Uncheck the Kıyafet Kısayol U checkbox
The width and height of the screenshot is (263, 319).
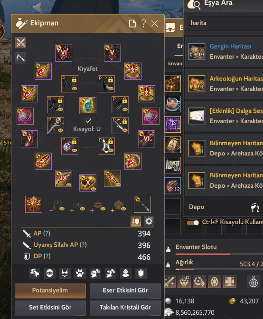point(88,121)
